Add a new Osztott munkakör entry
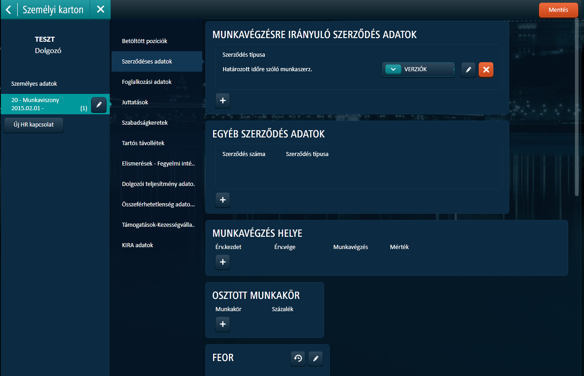The width and height of the screenshot is (584, 376). (x=223, y=324)
